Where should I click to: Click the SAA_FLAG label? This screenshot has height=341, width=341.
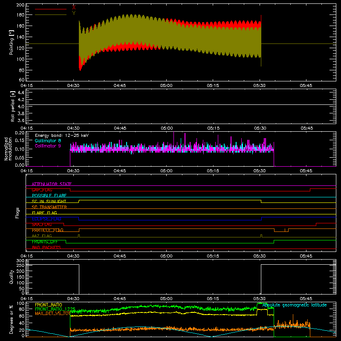pos(42,225)
